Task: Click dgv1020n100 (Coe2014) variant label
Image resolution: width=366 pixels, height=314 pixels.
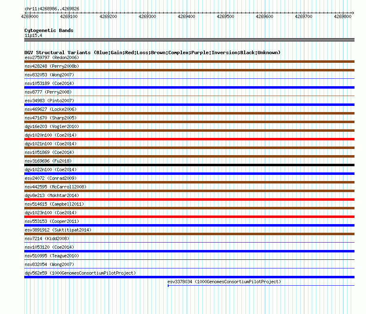Action: tap(51, 135)
